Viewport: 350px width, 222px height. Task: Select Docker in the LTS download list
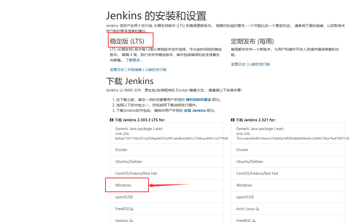tap(121, 150)
